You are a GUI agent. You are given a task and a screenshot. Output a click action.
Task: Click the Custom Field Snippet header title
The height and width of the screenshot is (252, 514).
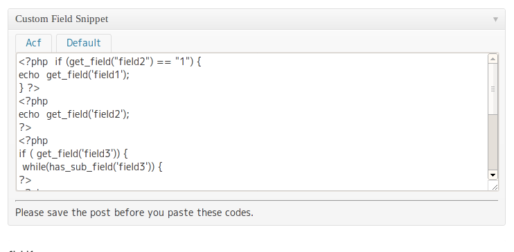coord(62,19)
